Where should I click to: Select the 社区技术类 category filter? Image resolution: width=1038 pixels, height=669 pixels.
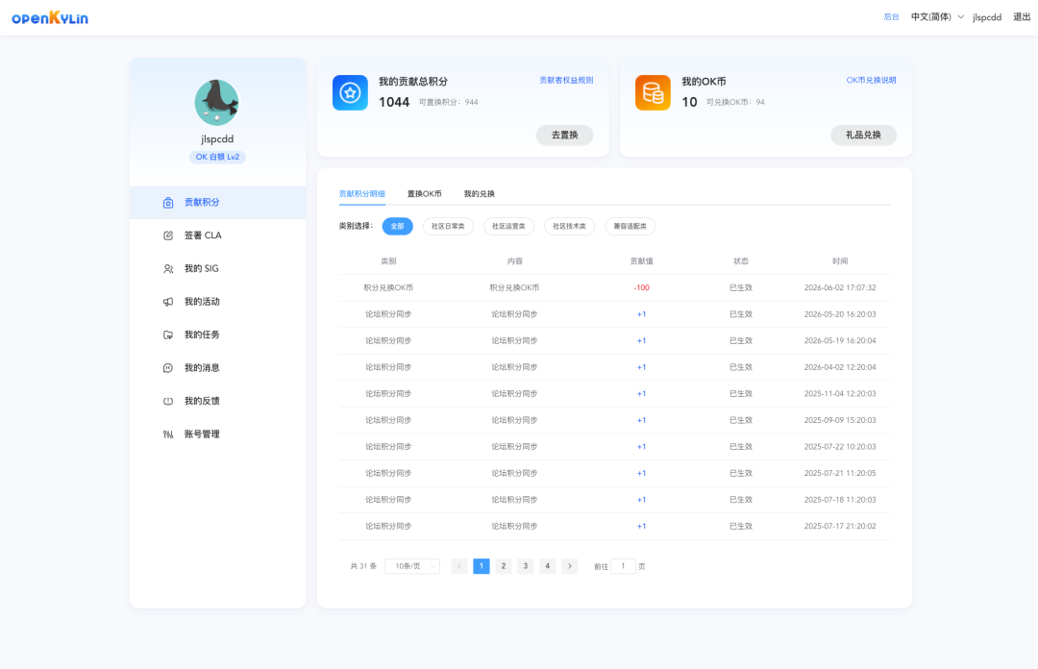(x=569, y=227)
